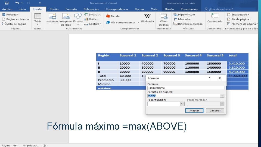261x147 pixels.
Task: Open the Correspondencia tab
Action: click(x=117, y=9)
